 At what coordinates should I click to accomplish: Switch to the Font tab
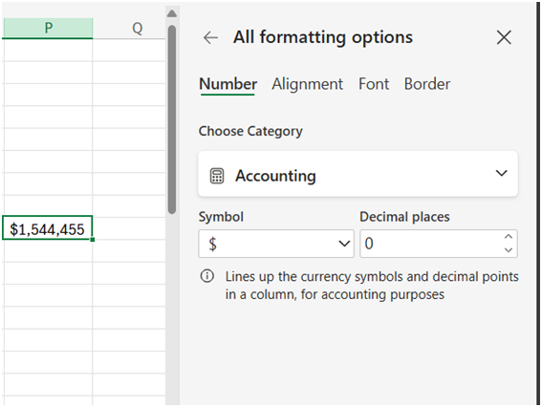pos(374,84)
